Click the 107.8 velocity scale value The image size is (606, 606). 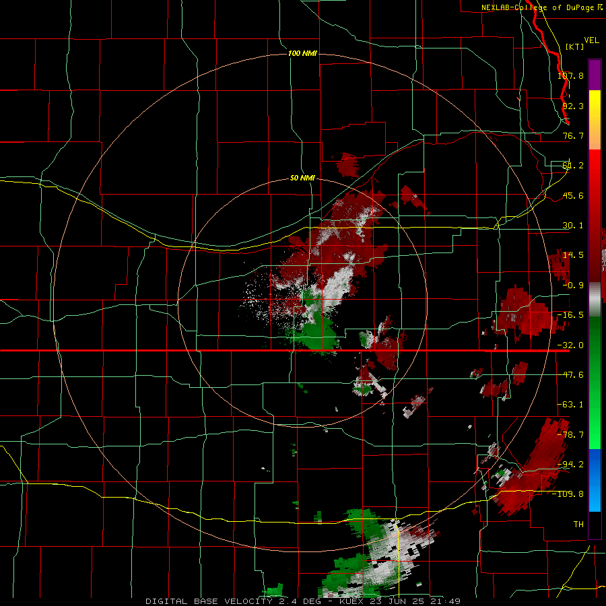click(x=570, y=75)
